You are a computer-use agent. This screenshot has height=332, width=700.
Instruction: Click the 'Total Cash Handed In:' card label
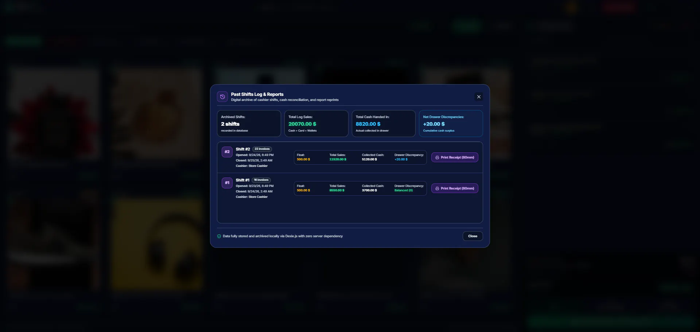pos(373,117)
